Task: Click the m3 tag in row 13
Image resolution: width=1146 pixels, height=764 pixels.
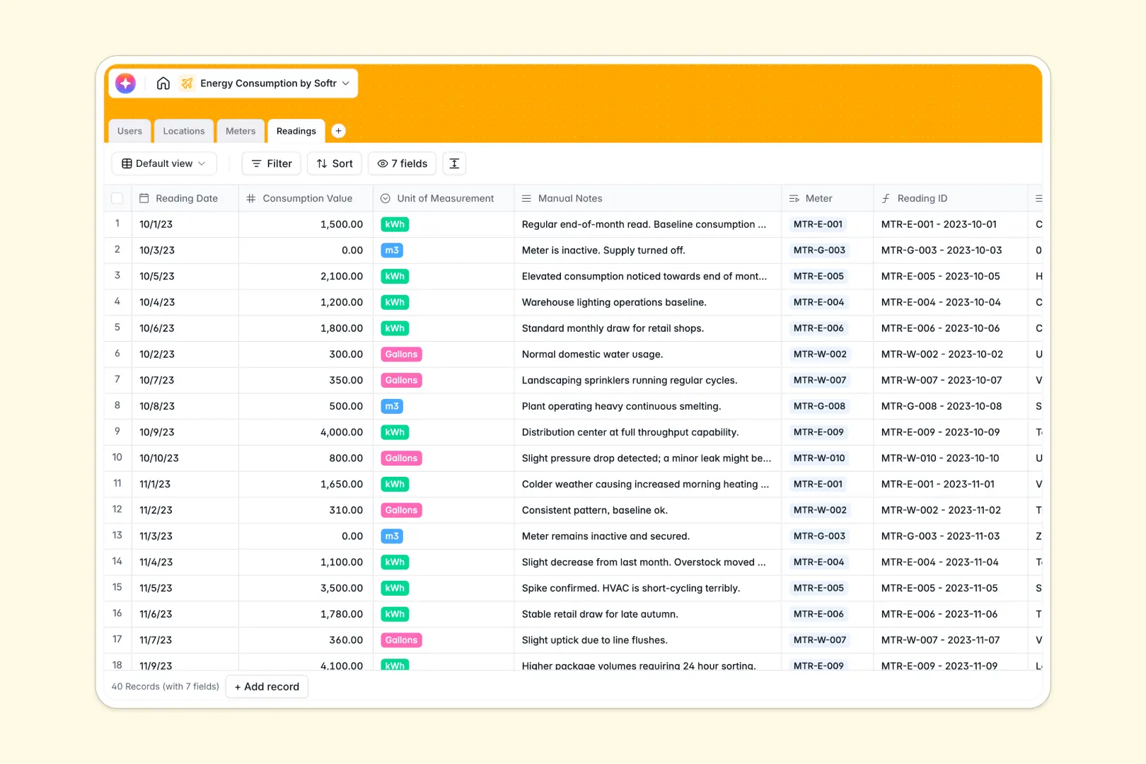Action: [392, 536]
